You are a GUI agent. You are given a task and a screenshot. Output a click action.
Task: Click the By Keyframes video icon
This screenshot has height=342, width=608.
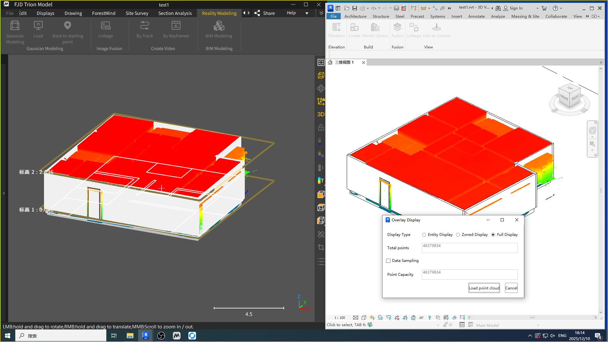click(x=176, y=26)
